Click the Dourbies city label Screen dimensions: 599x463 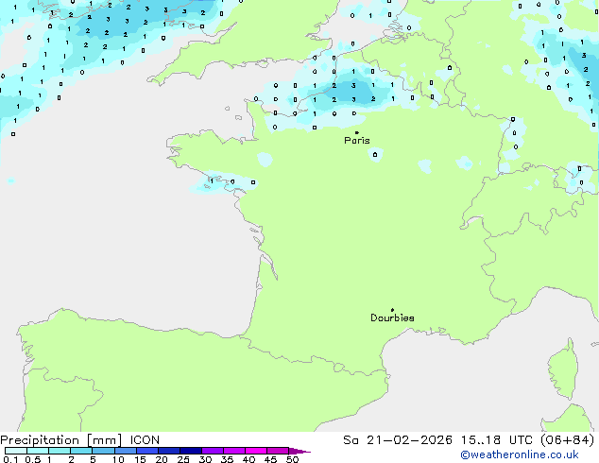pyautogui.click(x=392, y=317)
